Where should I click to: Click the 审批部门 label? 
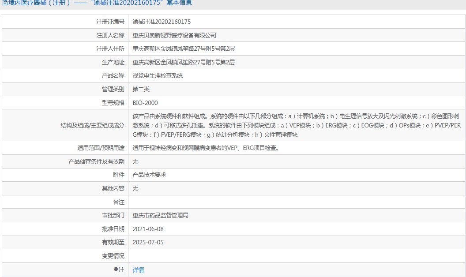(x=113, y=216)
